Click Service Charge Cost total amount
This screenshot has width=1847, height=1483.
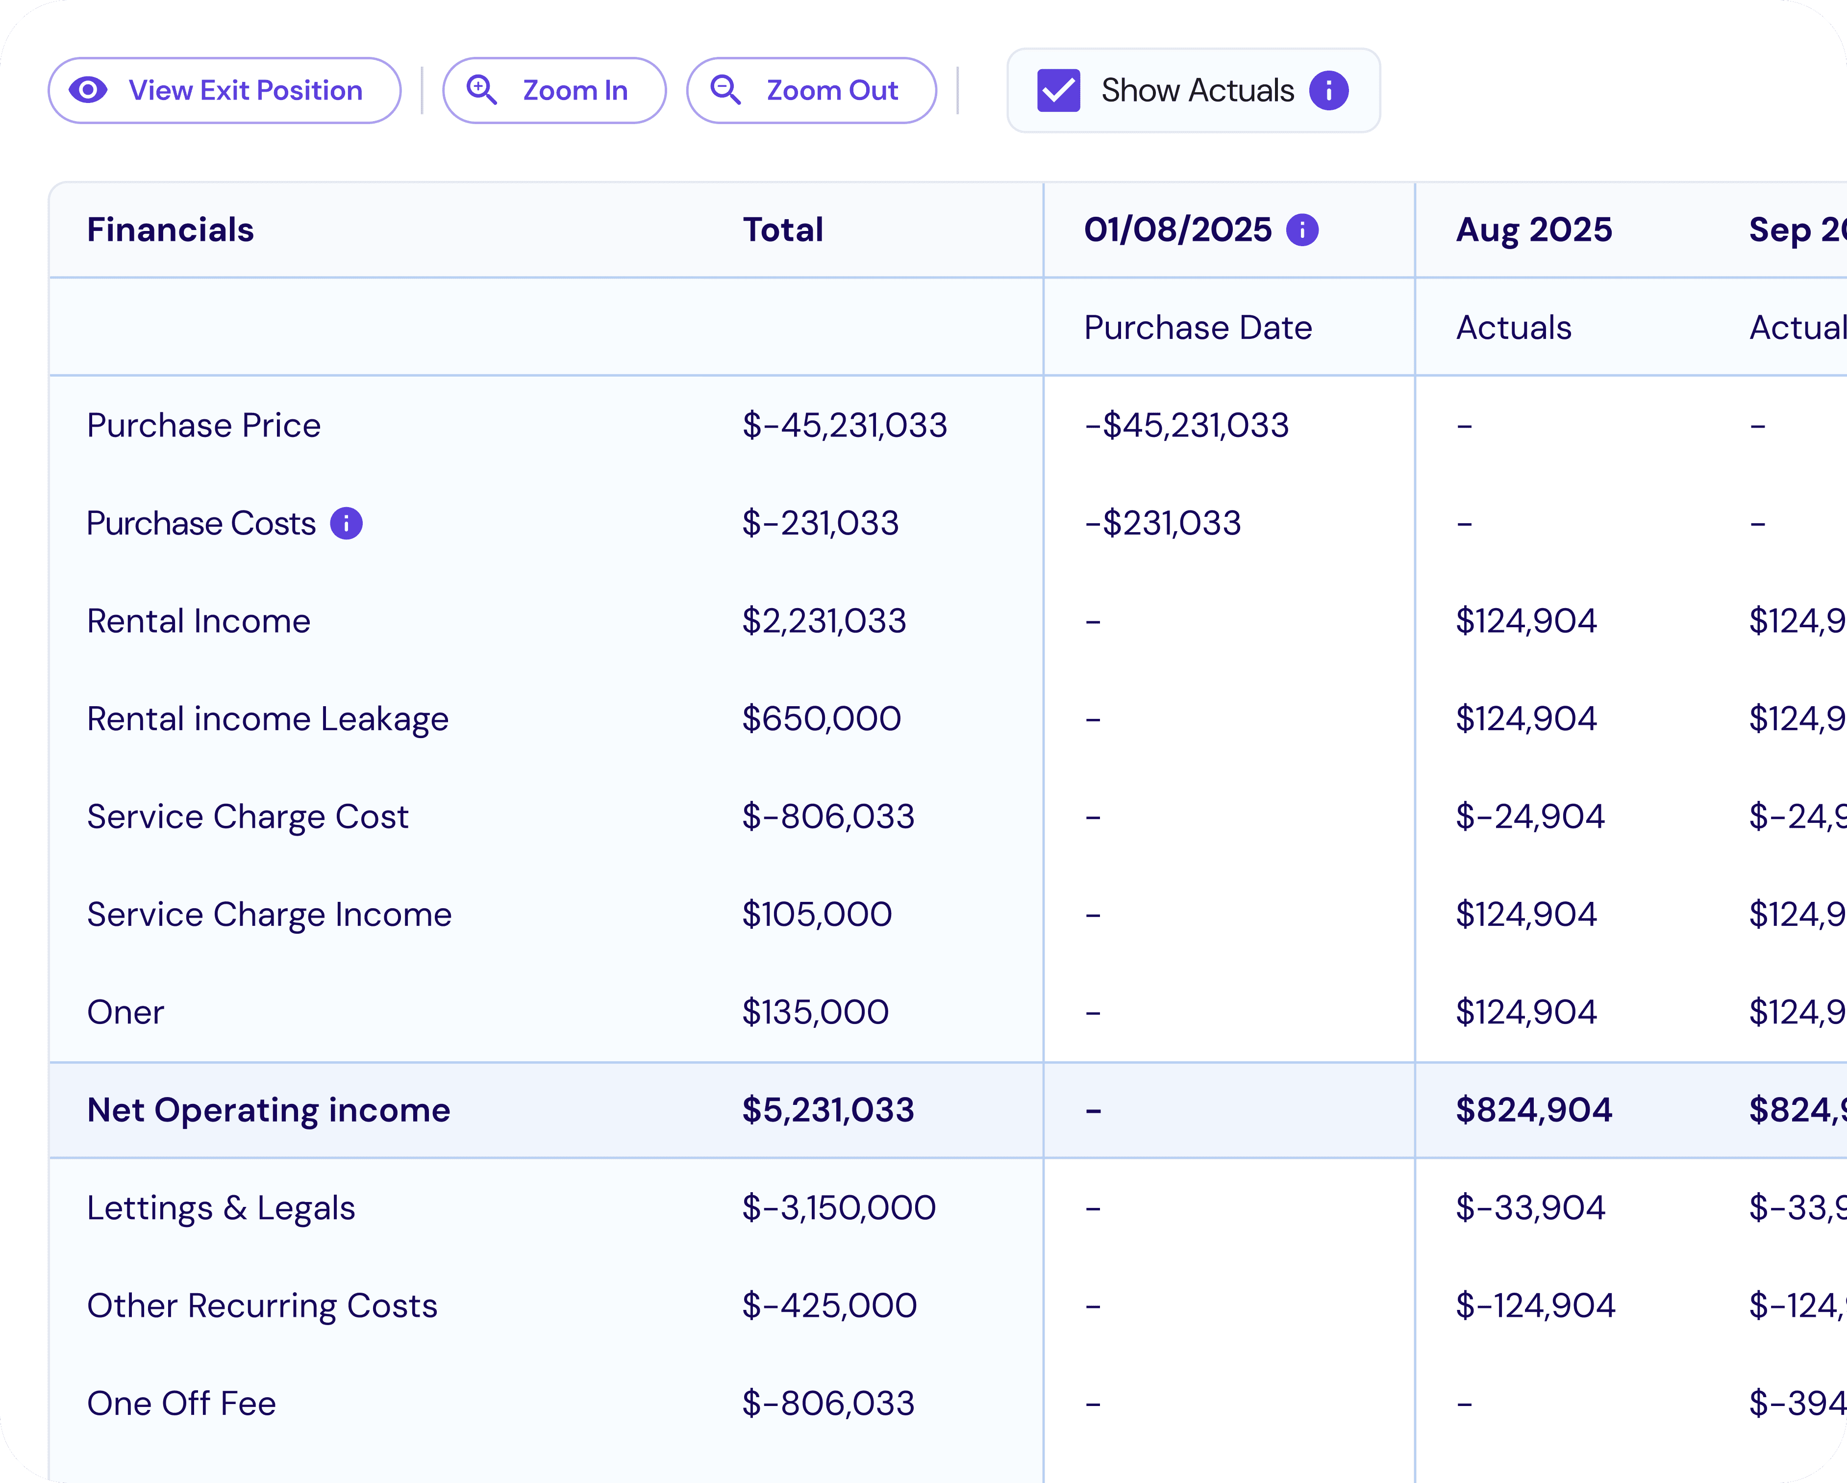827,816
